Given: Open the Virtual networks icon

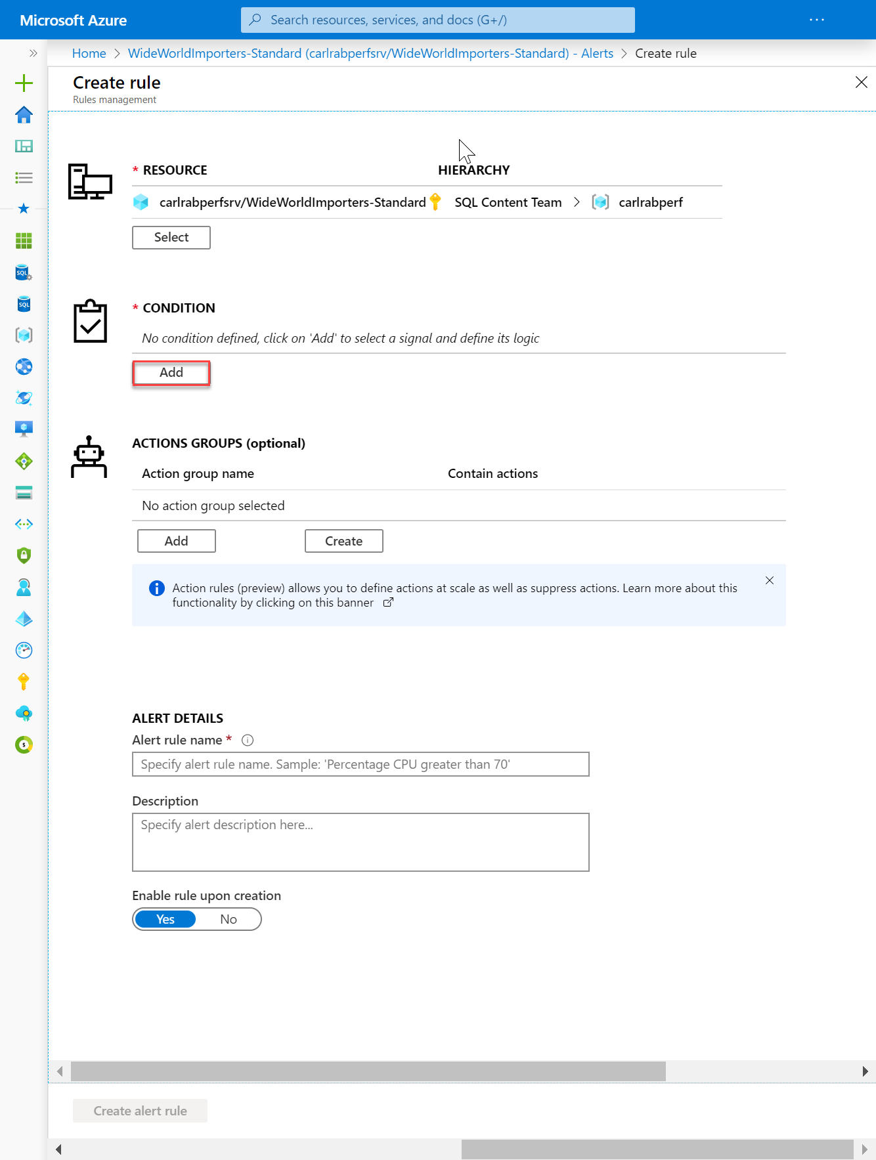Looking at the screenshot, I should [24, 524].
